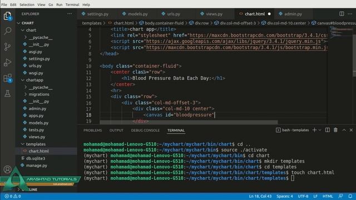Viewport: 356px width, 200px height.
Task: Create new terminal with plus icon
Action: 314,130
